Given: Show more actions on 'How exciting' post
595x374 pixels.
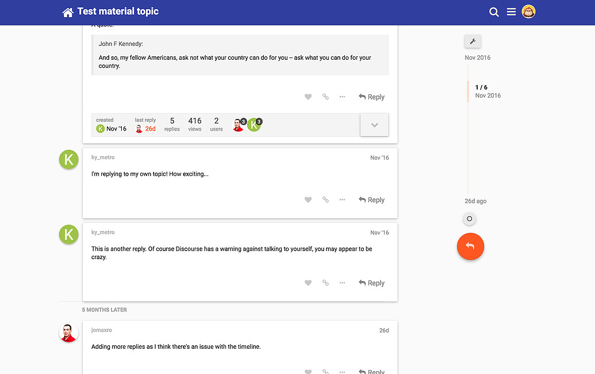Looking at the screenshot, I should click(342, 200).
